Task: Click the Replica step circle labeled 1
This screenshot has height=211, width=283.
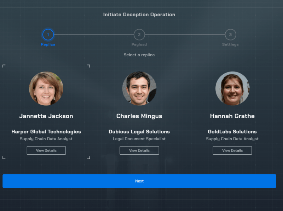Action: point(48,35)
